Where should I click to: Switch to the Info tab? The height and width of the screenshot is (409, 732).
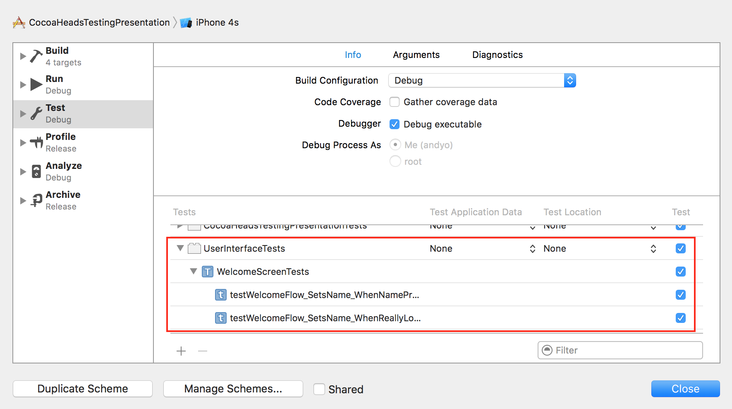click(353, 55)
